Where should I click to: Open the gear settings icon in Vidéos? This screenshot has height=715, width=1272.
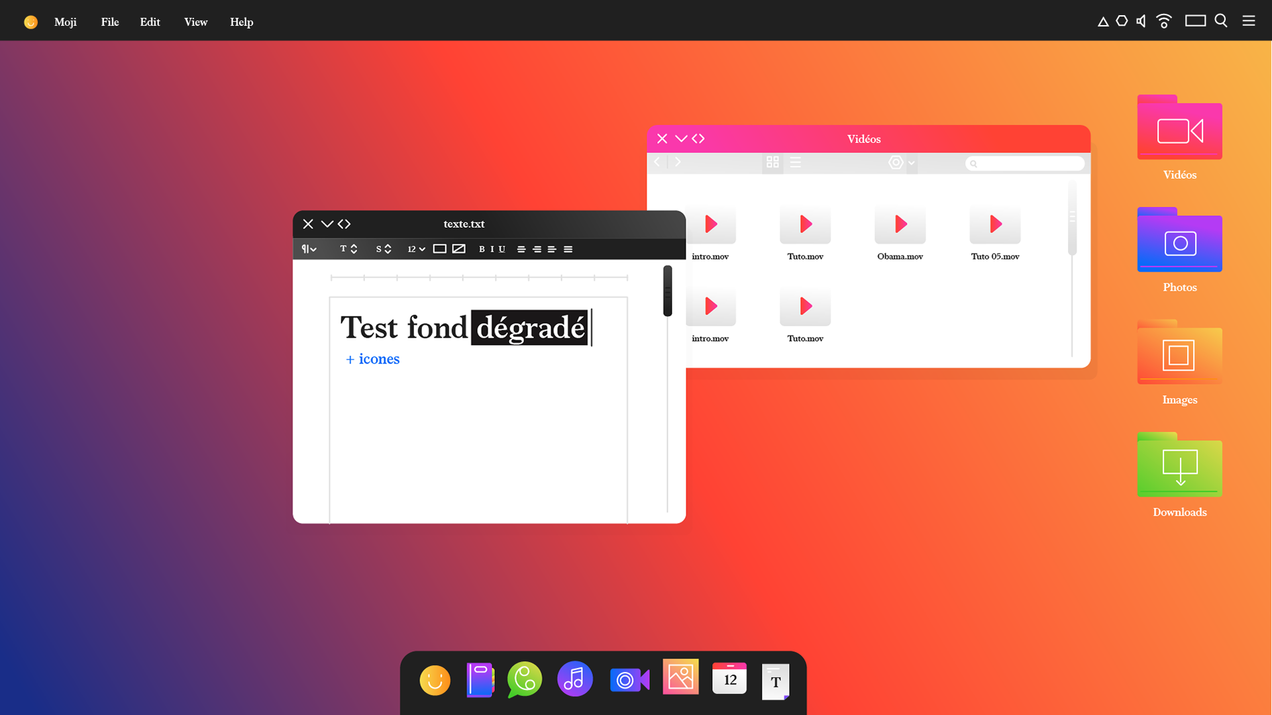(x=896, y=162)
